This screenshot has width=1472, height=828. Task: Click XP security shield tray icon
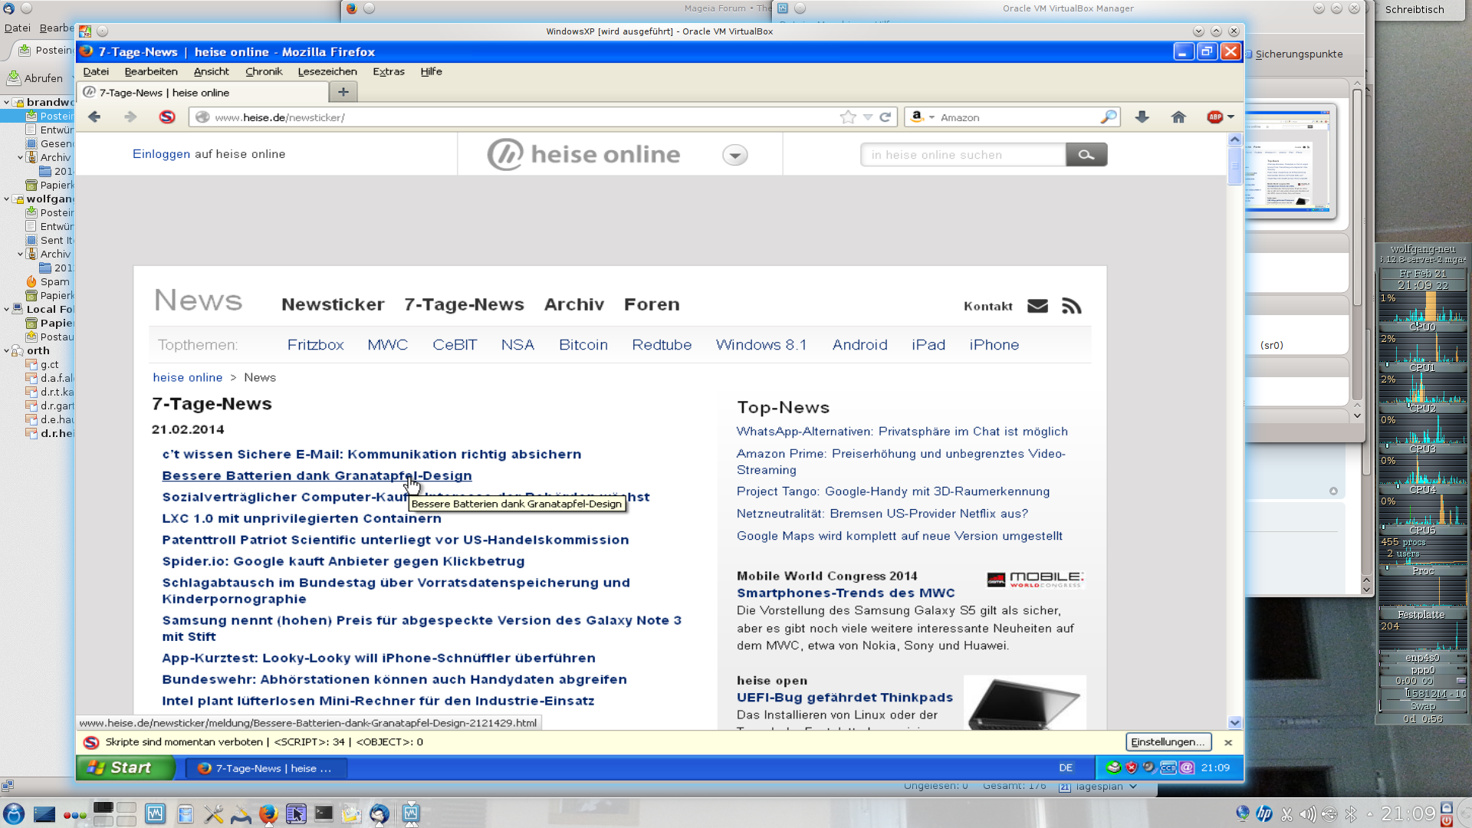[1132, 767]
